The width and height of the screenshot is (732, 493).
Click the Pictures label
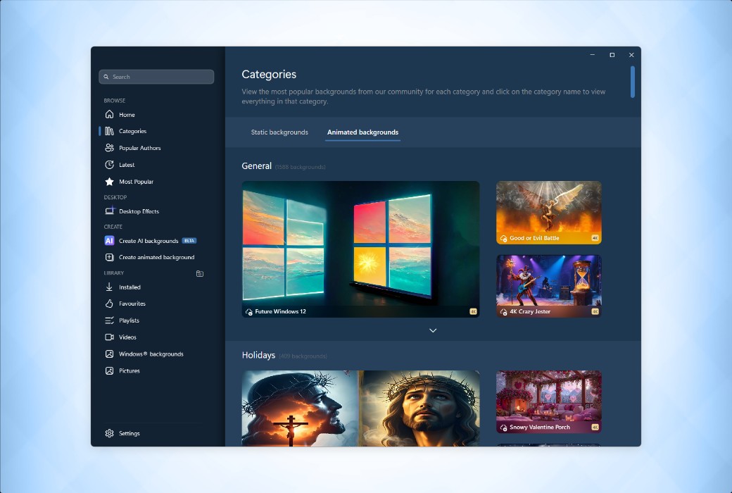[130, 370]
